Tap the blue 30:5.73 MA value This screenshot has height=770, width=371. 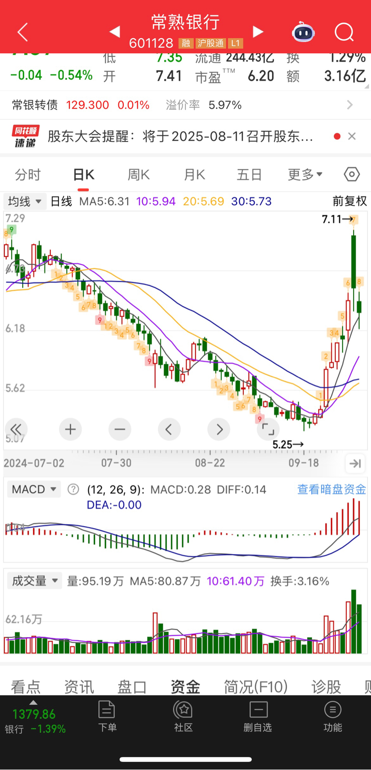coord(251,201)
